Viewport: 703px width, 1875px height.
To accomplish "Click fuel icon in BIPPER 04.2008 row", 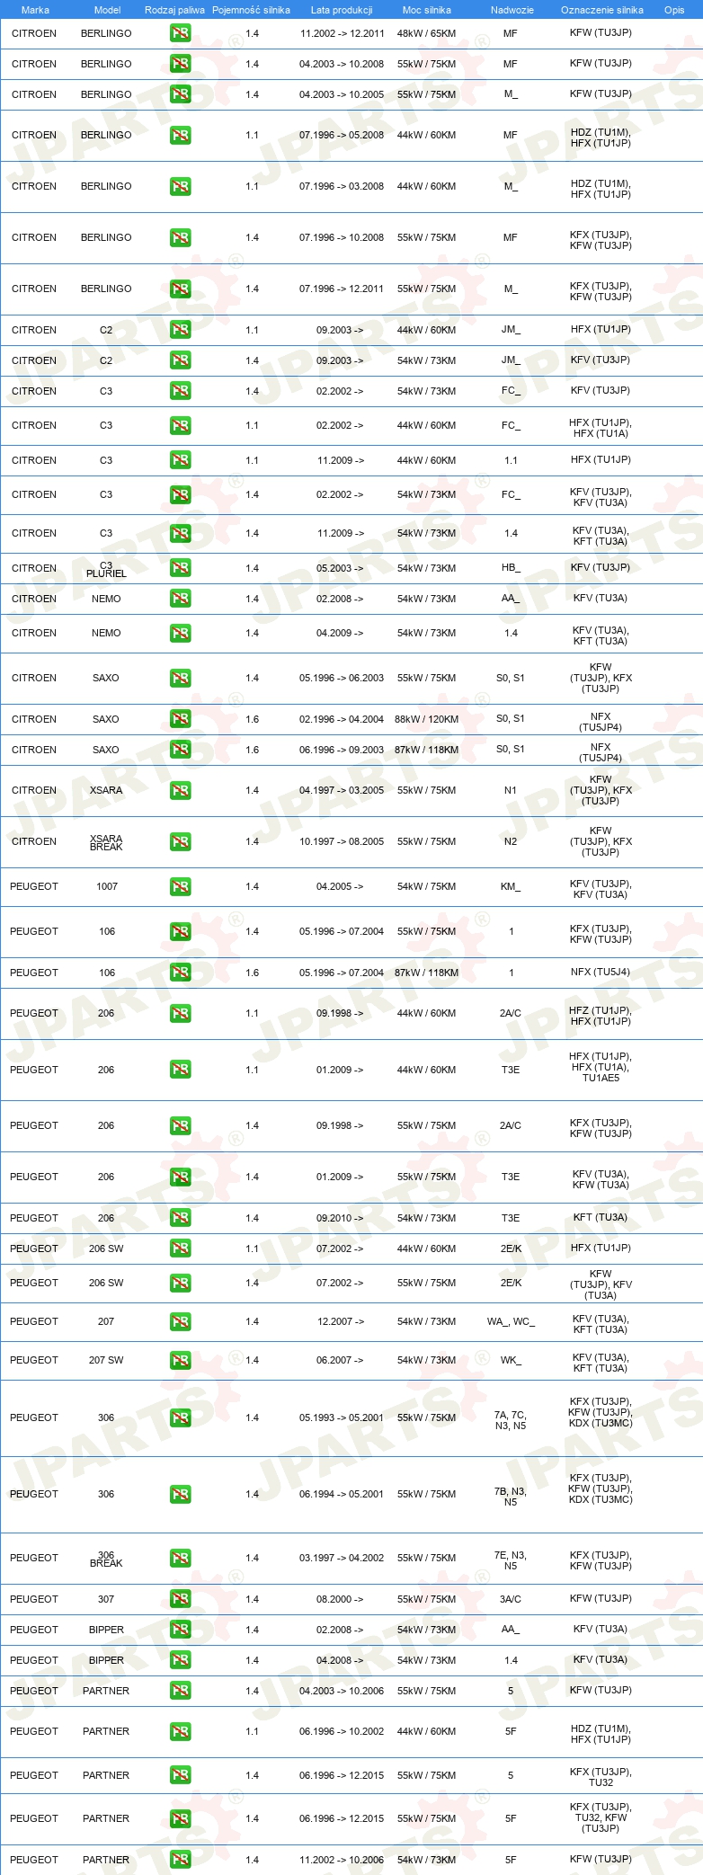I will pos(181,1660).
